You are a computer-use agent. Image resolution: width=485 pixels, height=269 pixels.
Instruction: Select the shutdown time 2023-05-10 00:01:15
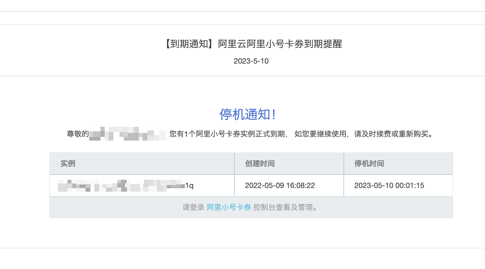tap(389, 186)
